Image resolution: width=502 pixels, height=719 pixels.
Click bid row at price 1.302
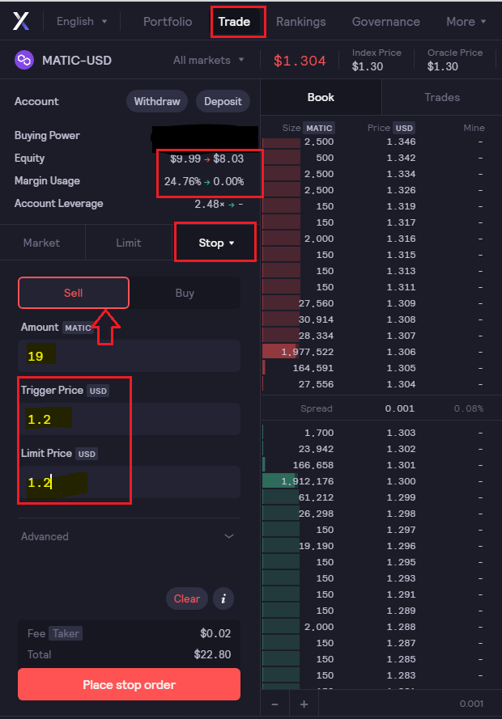[381, 449]
